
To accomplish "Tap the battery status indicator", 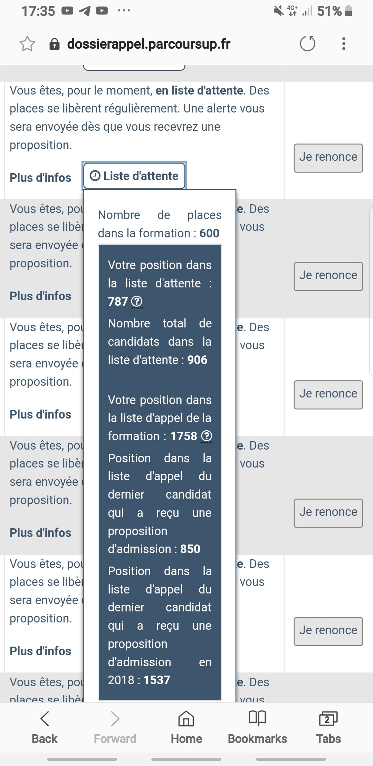I will click(x=348, y=11).
